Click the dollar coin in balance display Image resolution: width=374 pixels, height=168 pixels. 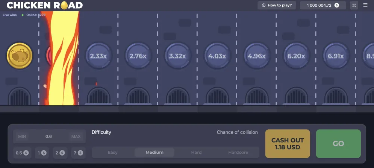pos(336,5)
